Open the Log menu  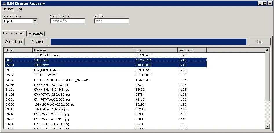19,9
